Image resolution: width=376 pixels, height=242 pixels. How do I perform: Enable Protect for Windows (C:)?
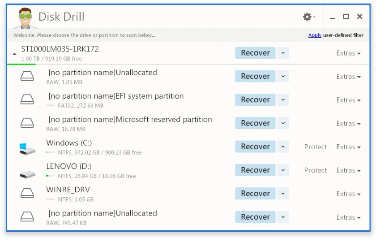tap(315, 147)
